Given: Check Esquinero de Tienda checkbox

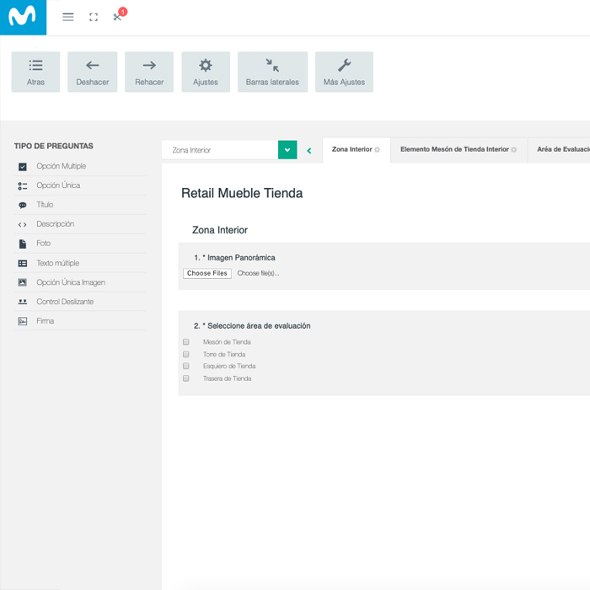Looking at the screenshot, I should 186,366.
